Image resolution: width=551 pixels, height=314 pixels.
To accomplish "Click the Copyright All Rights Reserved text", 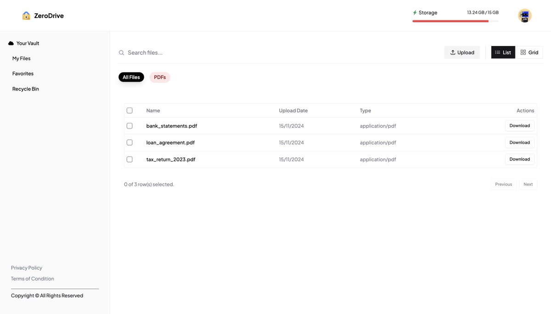I will point(47,296).
